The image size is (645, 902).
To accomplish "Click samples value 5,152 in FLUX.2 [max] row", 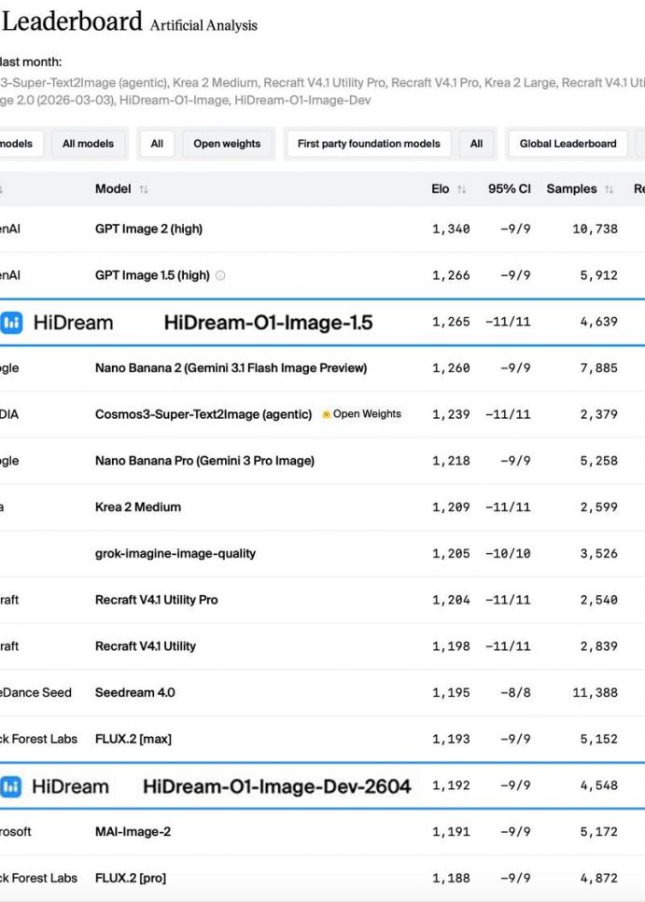I will 599,739.
